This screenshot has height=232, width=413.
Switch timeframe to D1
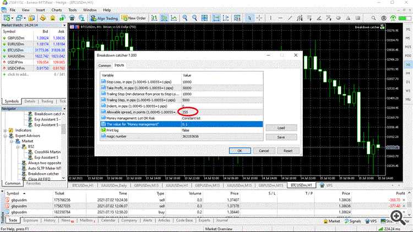tap(408, 82)
